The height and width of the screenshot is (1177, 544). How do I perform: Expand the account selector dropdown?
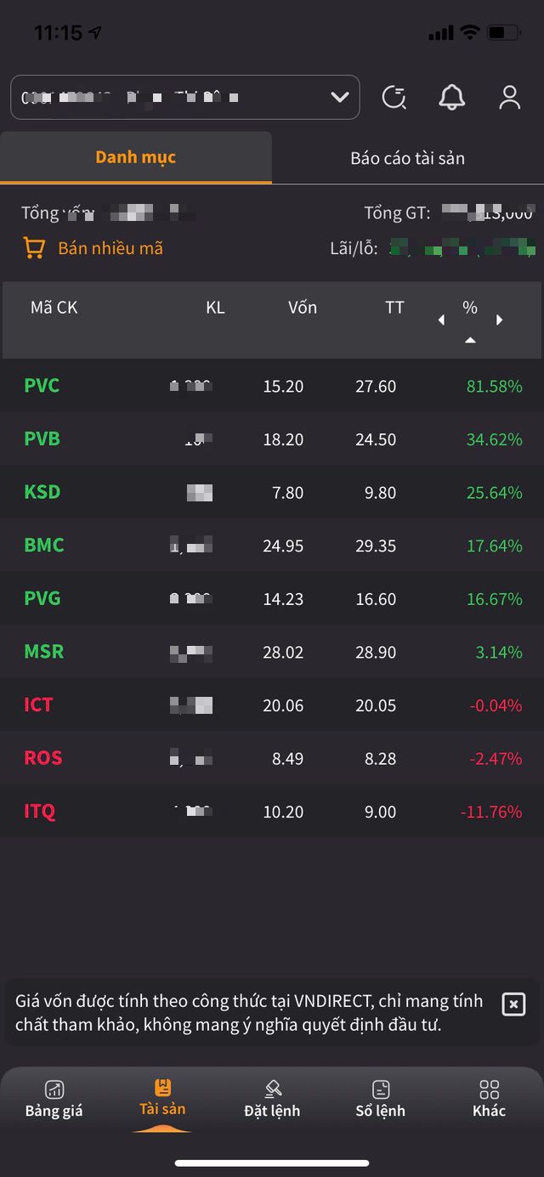pos(340,97)
